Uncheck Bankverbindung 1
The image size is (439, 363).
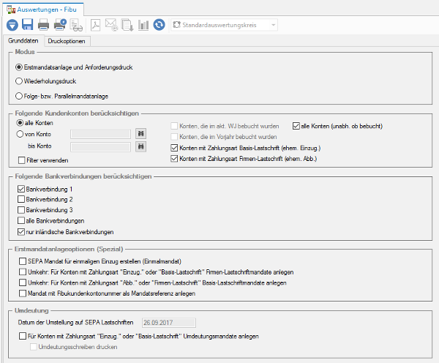21,189
